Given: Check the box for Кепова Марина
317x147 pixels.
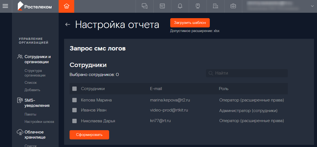Looking at the screenshot, I should pyautogui.click(x=74, y=100).
